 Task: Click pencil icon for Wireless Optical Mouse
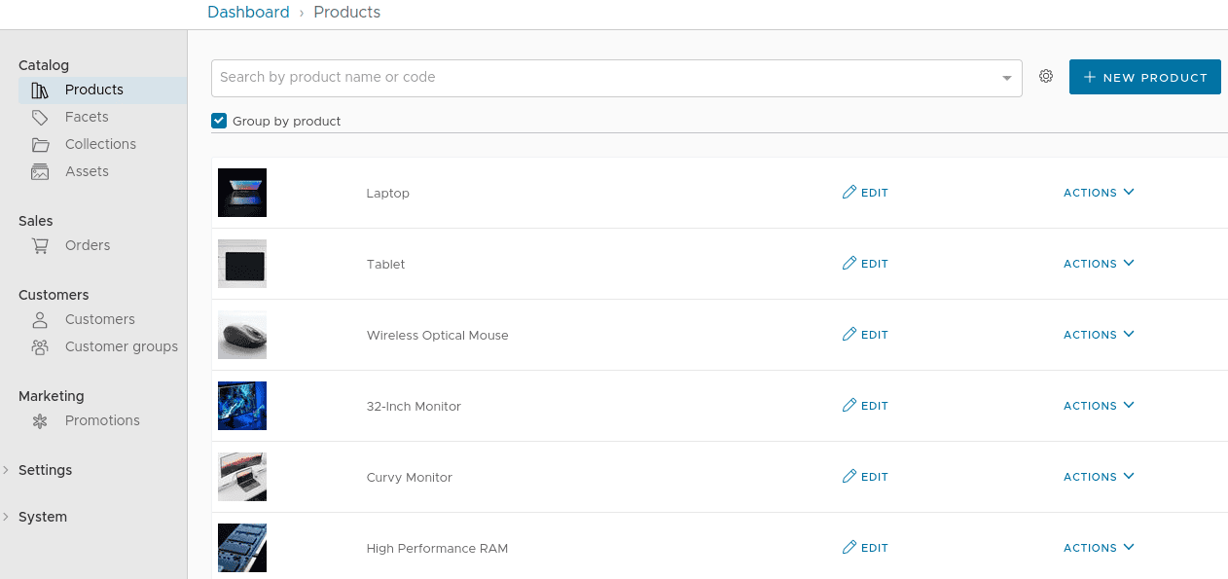tap(849, 334)
